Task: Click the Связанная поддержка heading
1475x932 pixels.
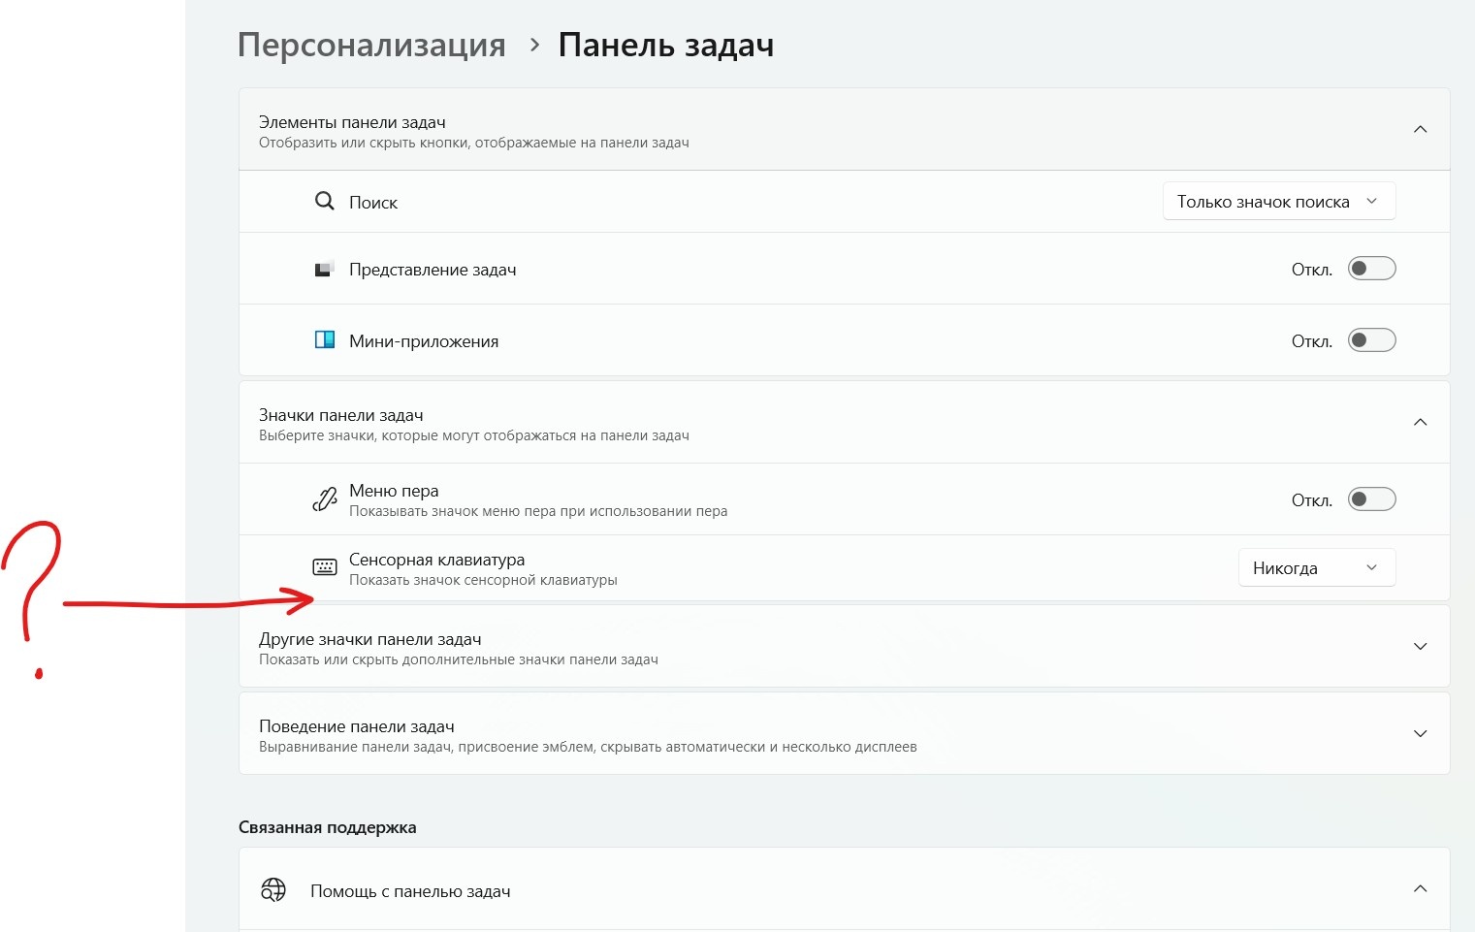Action: click(x=328, y=827)
